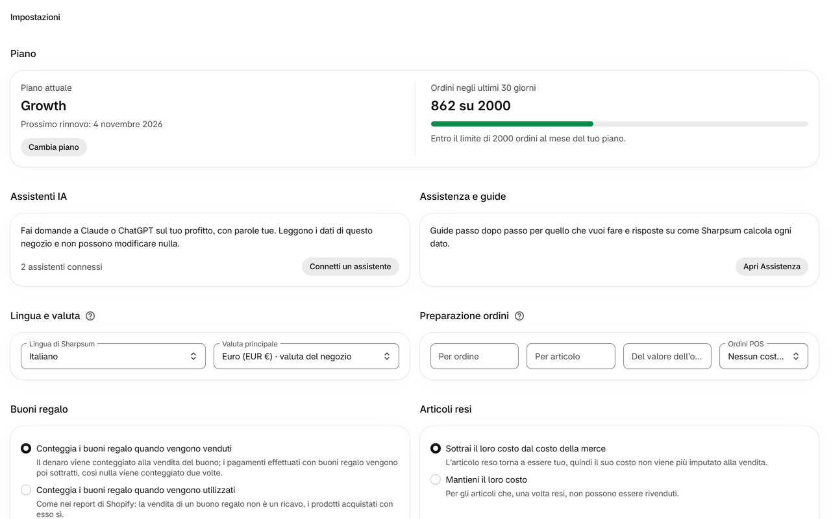The image size is (831, 519).
Task: Select Conteggia i buoni regalo quando vengono utilizzati
Action: [x=26, y=490]
